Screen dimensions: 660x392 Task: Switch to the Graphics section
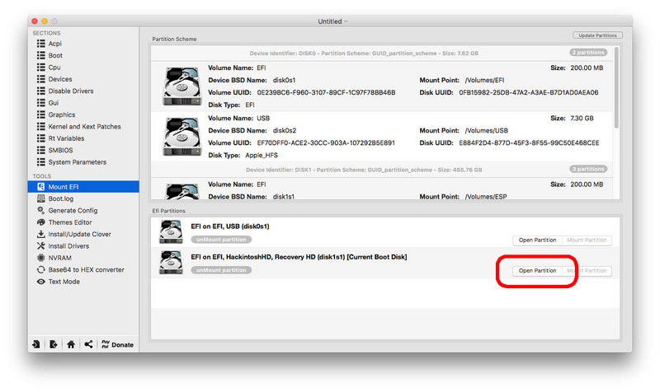[61, 114]
